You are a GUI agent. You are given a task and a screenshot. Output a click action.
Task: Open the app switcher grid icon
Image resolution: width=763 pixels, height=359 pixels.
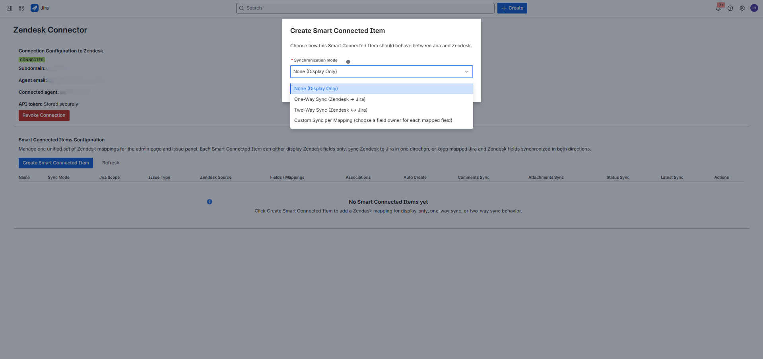click(x=21, y=8)
